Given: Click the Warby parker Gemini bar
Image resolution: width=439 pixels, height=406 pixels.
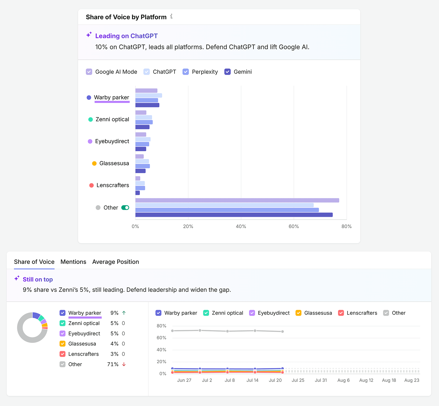Looking at the screenshot, I should [147, 105].
